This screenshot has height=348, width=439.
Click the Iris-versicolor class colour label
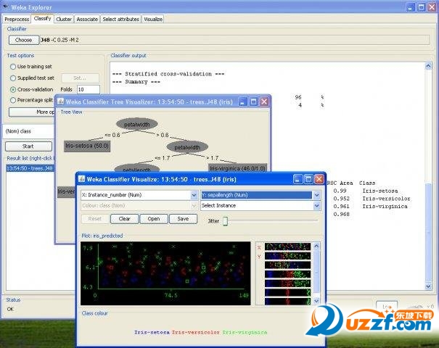(196, 332)
